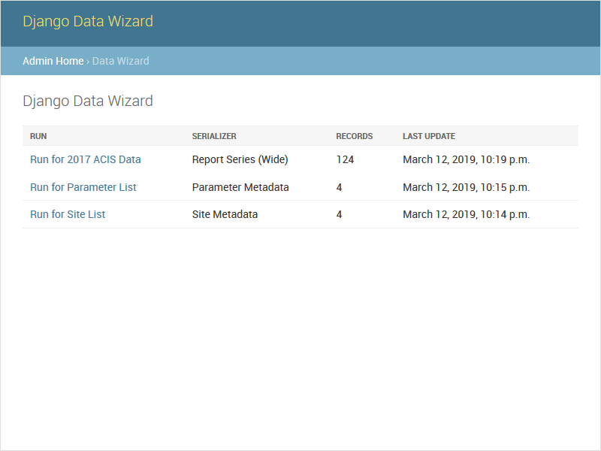Open Run for 2017 ACIS Data
Screen dimensions: 601x451
click(x=86, y=159)
